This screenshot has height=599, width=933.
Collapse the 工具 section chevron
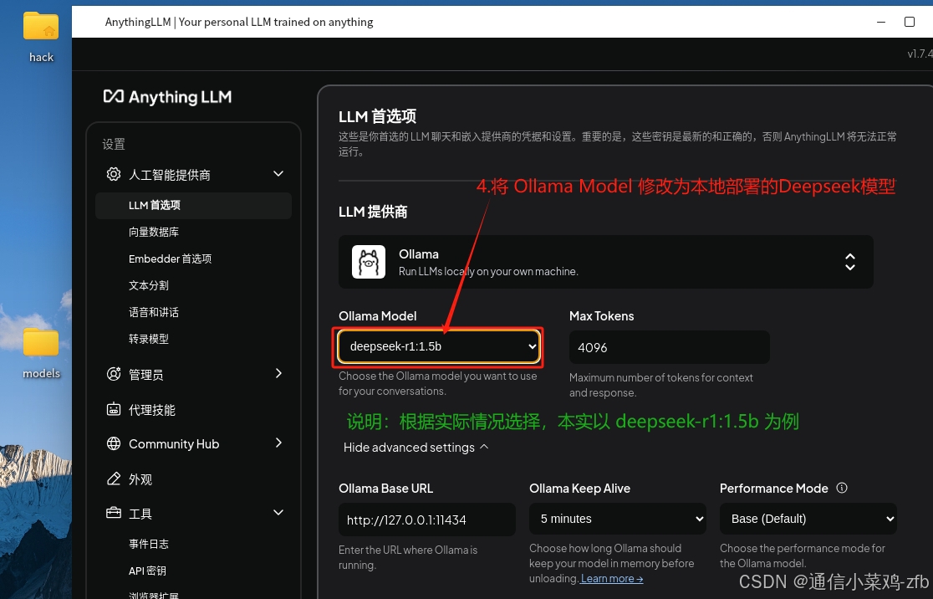278,513
